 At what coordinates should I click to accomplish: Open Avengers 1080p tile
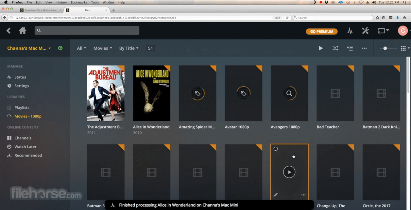click(289, 93)
